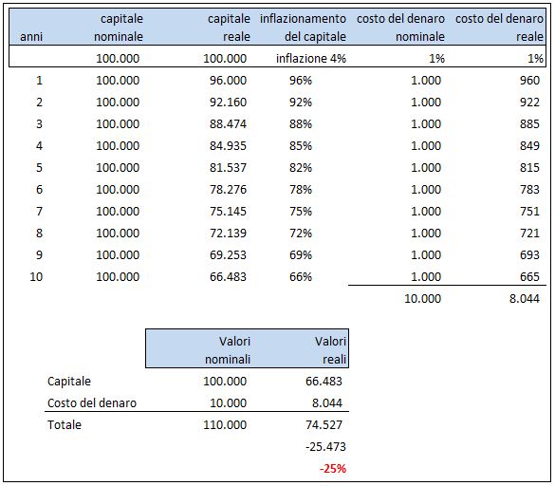Image resolution: width=555 pixels, height=486 pixels.
Task: Select the 'Valori nominali' header
Action: point(228,350)
